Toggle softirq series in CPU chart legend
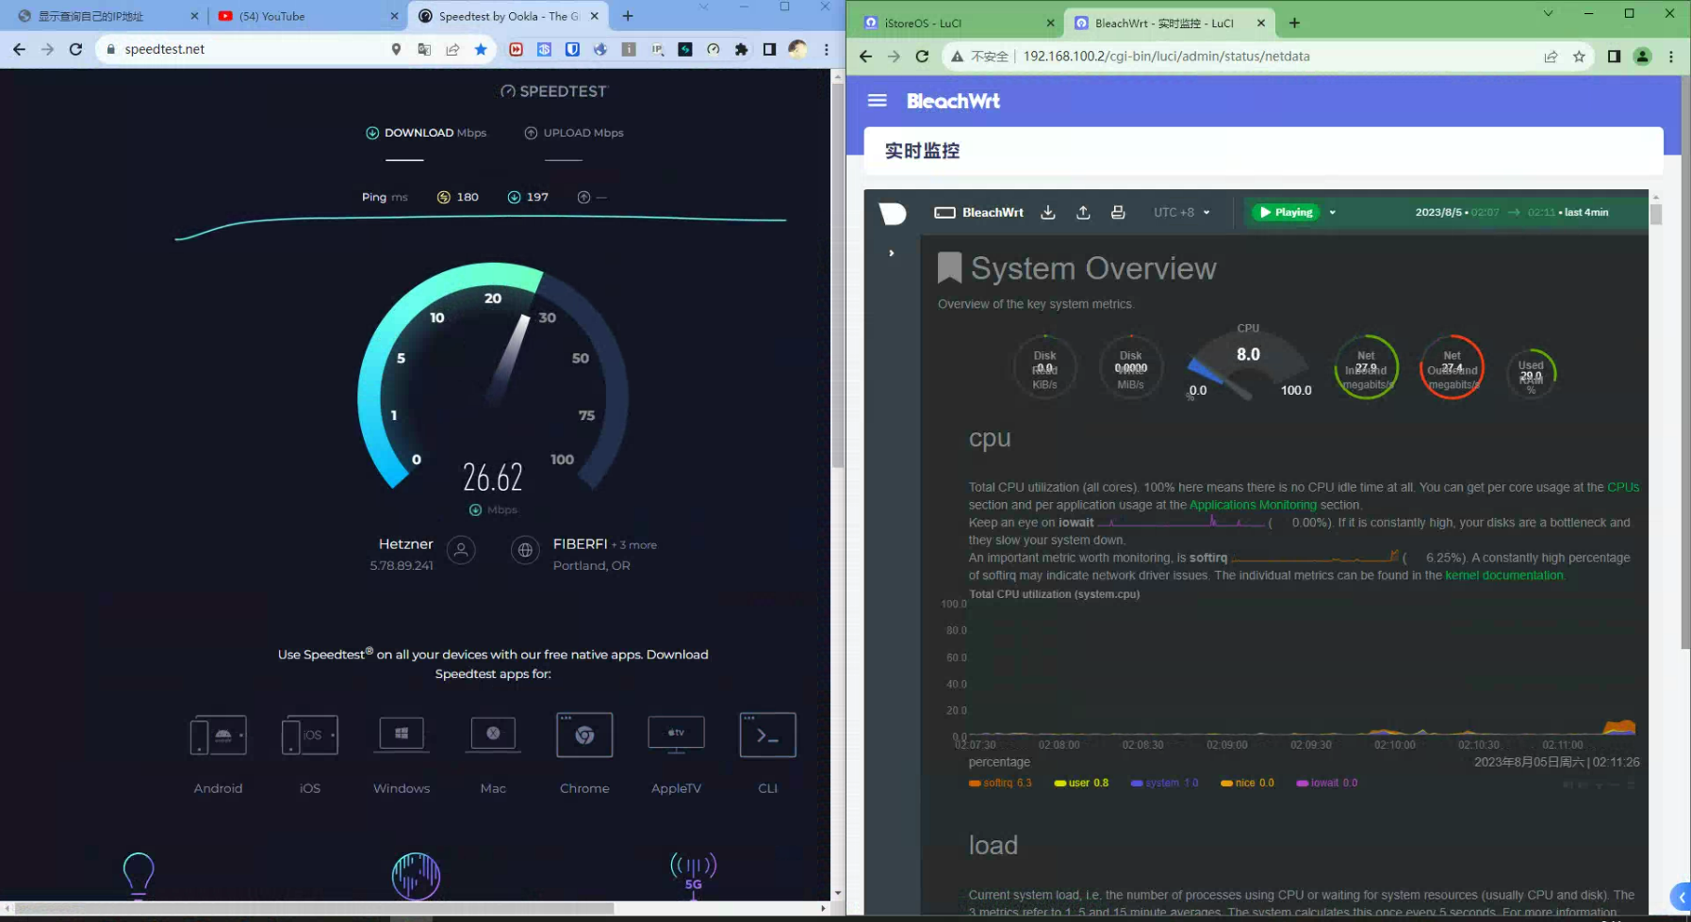Viewport: 1691px width, 922px height. [x=1000, y=784]
